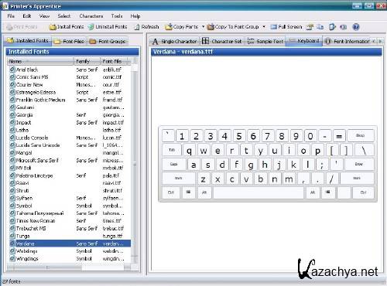The height and width of the screenshot is (286, 387).
Task: Select the Arial Black font row
Action: [x=70, y=70]
